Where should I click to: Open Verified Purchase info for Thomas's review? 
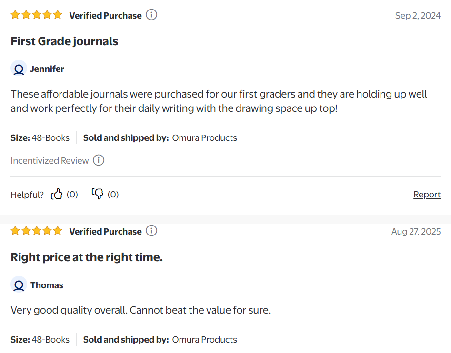pyautogui.click(x=151, y=231)
